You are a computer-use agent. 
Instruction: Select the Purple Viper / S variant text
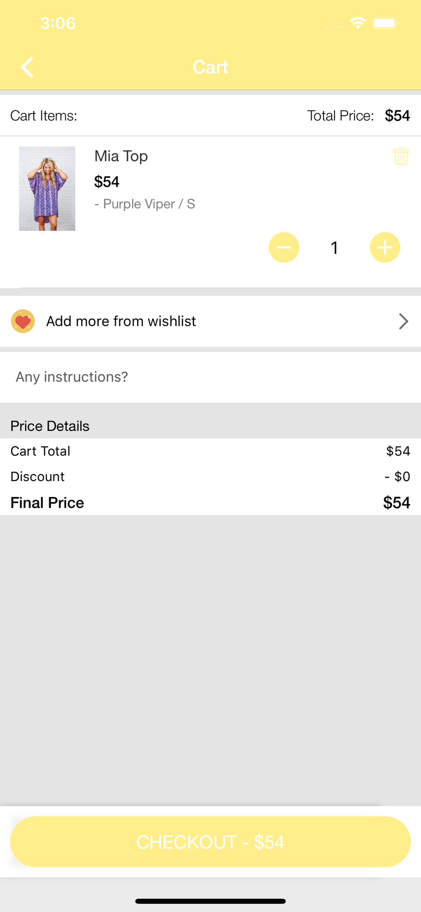(x=145, y=204)
